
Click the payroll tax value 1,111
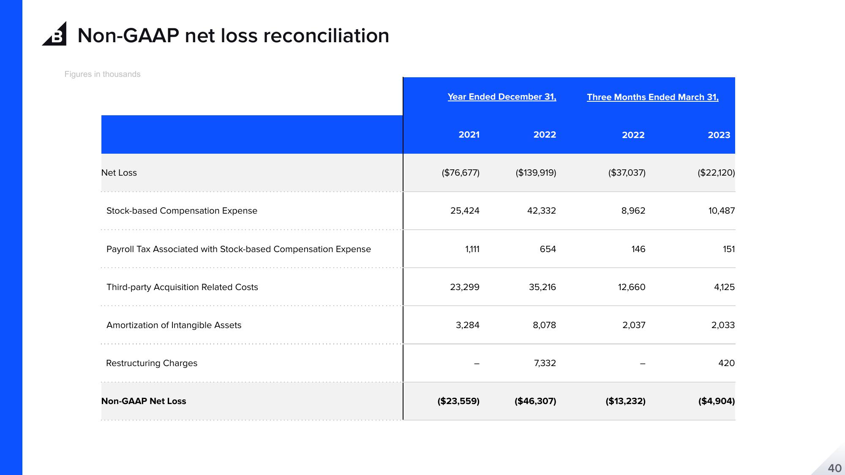click(472, 249)
